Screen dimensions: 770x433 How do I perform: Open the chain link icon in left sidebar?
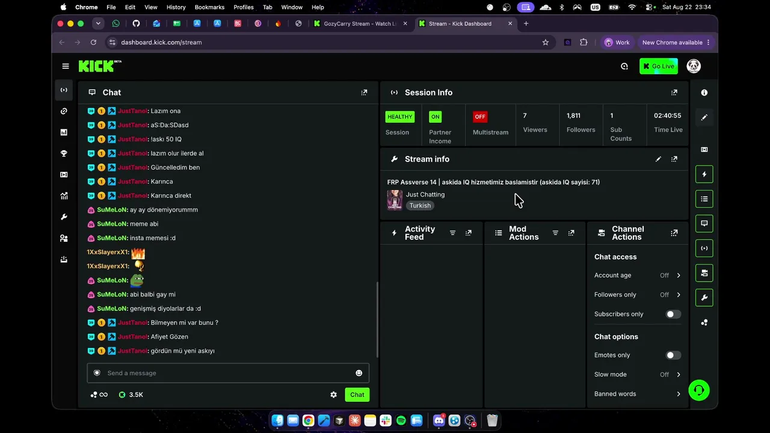pos(64,111)
